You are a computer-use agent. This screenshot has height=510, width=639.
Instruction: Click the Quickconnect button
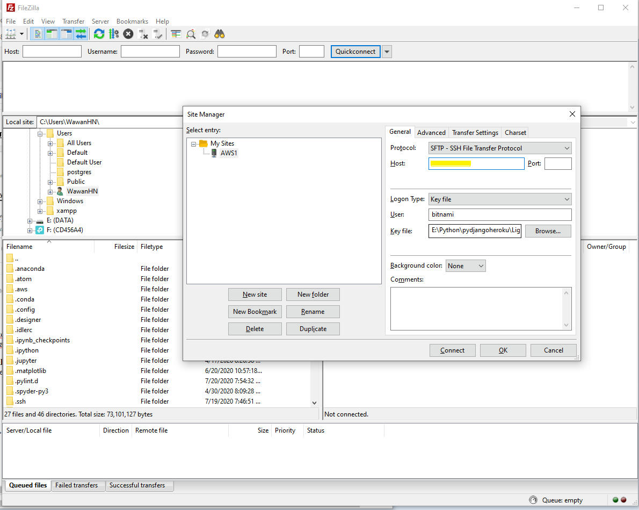355,52
